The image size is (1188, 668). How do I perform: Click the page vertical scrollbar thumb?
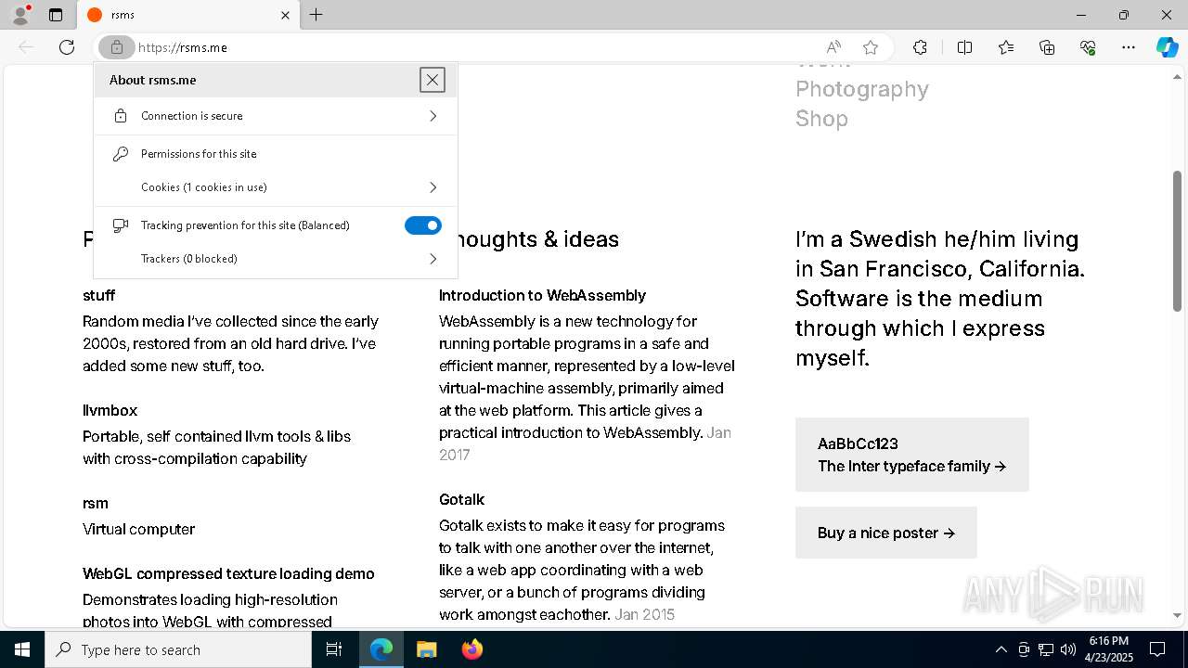coord(1177,241)
